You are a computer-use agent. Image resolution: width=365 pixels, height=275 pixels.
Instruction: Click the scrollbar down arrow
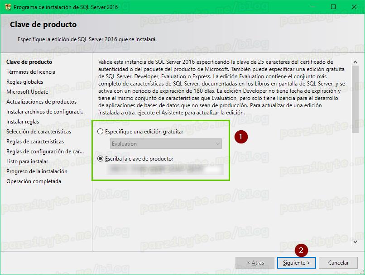355,242
